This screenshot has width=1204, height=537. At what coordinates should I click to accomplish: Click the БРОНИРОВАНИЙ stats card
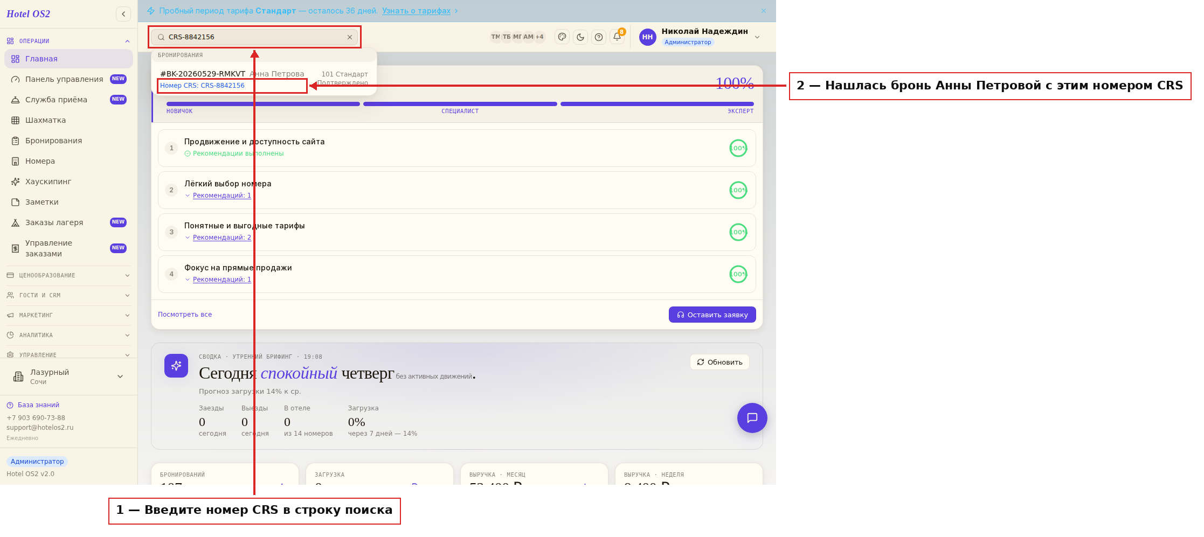click(x=225, y=474)
